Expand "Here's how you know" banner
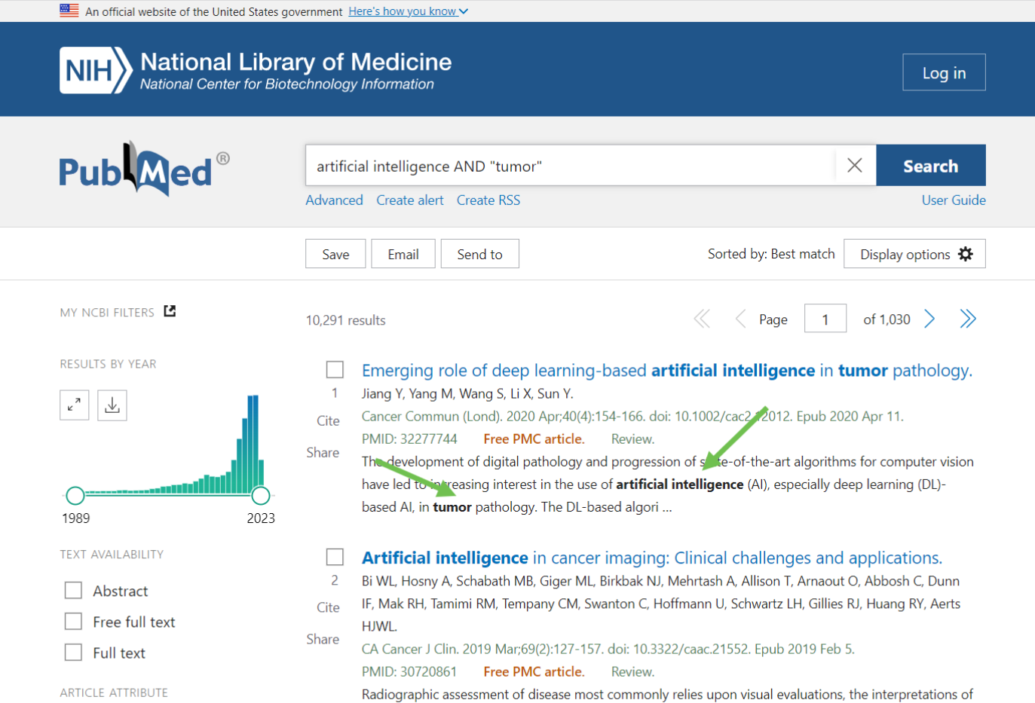 click(x=408, y=11)
